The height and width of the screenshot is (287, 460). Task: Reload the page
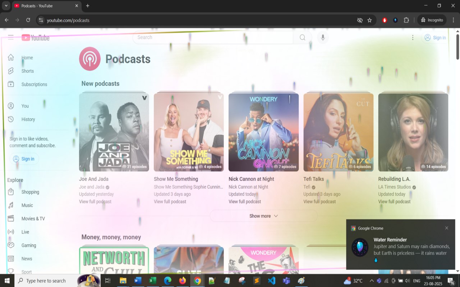point(28,20)
